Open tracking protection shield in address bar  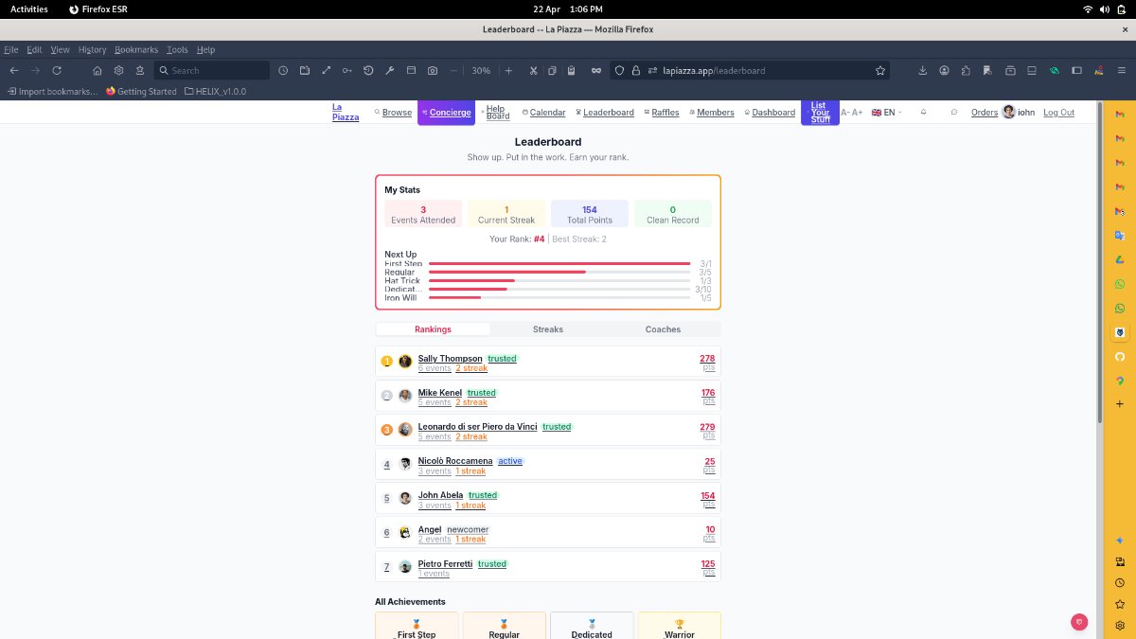pos(620,70)
